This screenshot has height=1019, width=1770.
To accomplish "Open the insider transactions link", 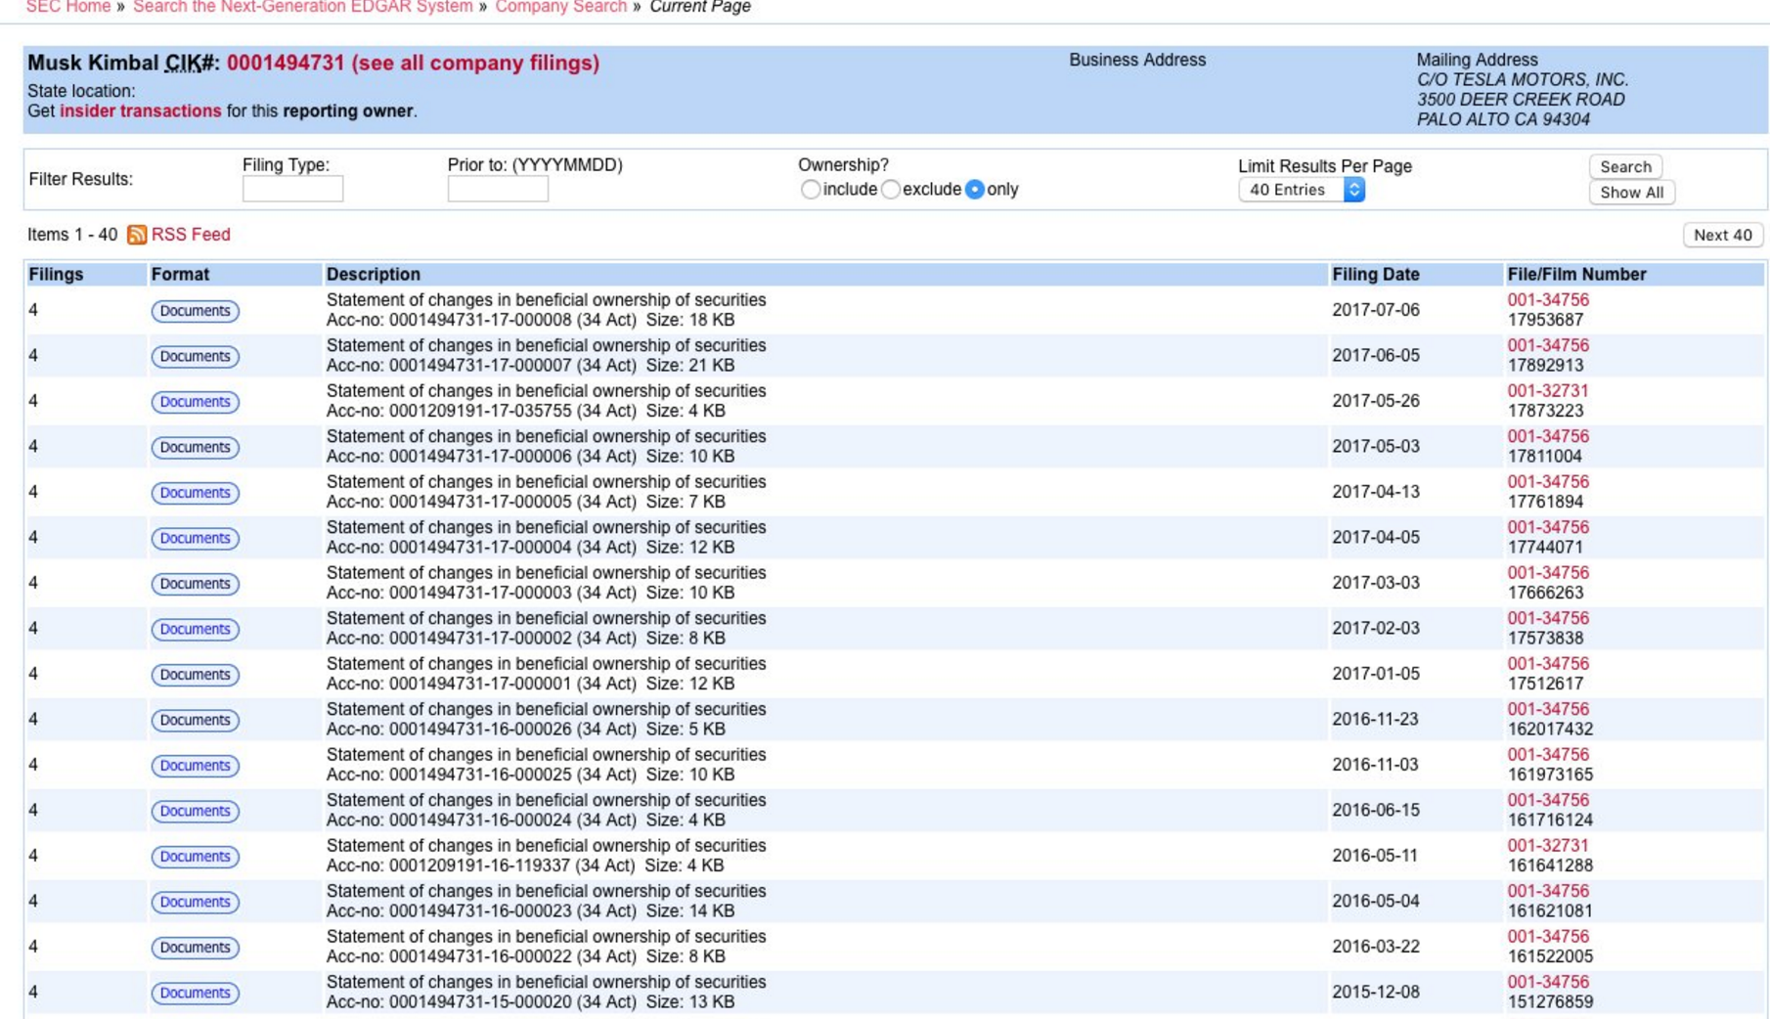I will (141, 111).
